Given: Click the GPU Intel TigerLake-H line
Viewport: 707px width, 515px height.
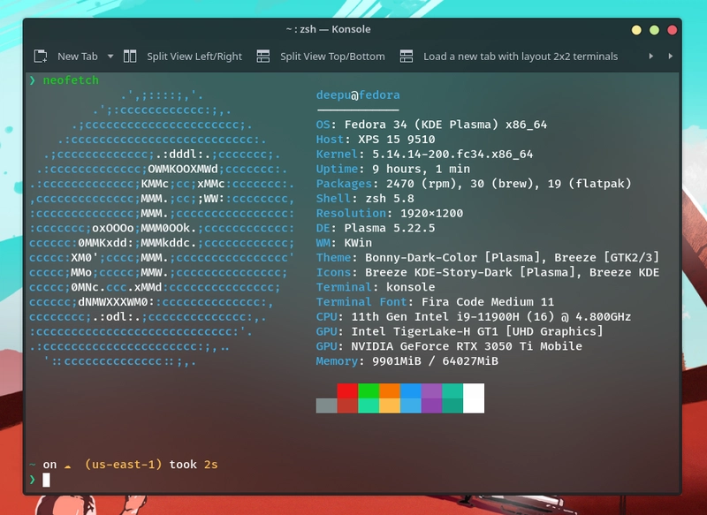Looking at the screenshot, I should point(460,331).
